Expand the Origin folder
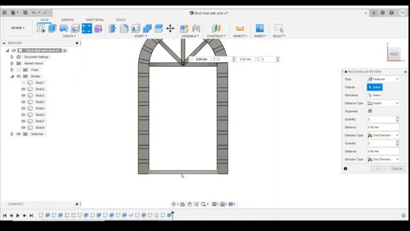This screenshot has height=231, width=410. 12,70
